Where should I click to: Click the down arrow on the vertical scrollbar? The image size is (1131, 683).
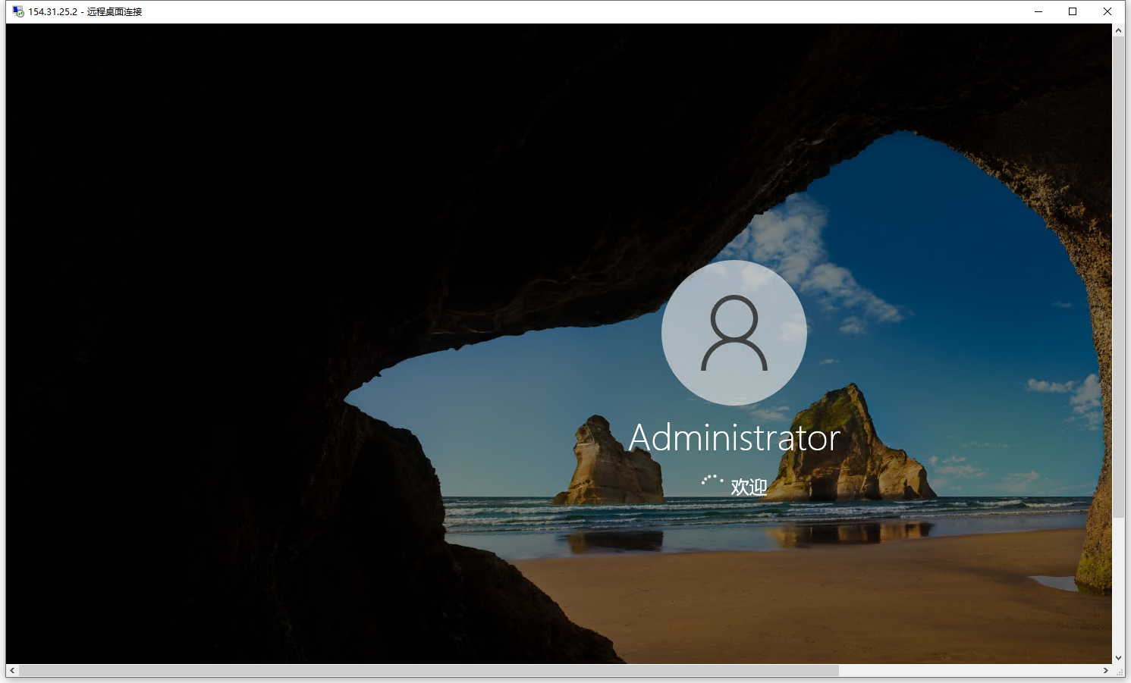tap(1118, 658)
